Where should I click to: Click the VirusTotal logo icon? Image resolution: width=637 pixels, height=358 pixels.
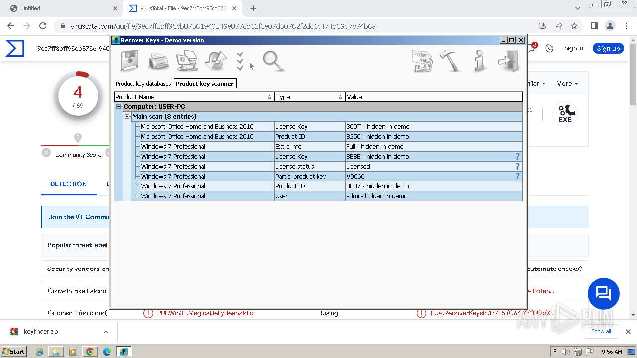point(15,48)
